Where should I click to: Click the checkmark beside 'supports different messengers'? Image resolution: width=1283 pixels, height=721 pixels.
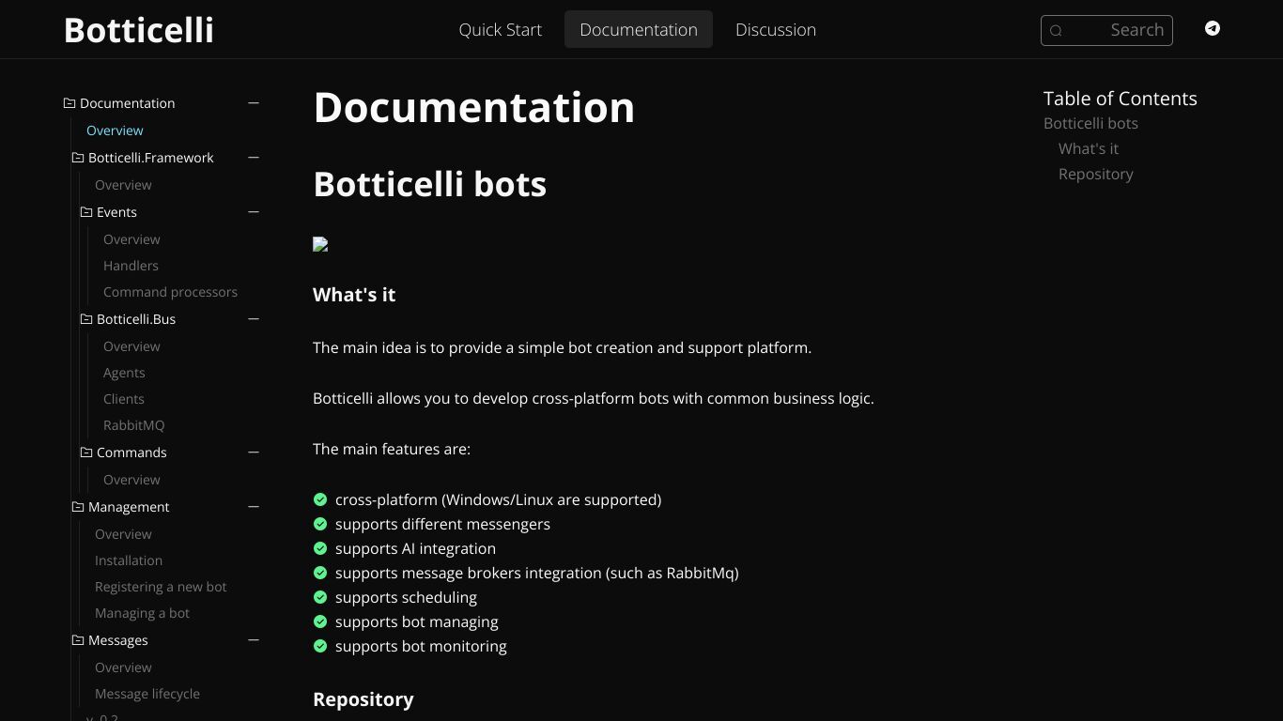point(320,524)
